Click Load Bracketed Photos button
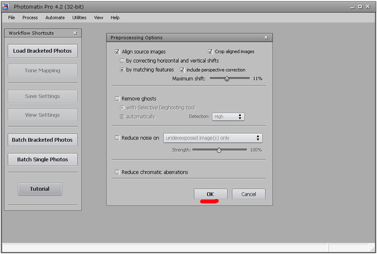This screenshot has height=254, width=377. (x=42, y=51)
